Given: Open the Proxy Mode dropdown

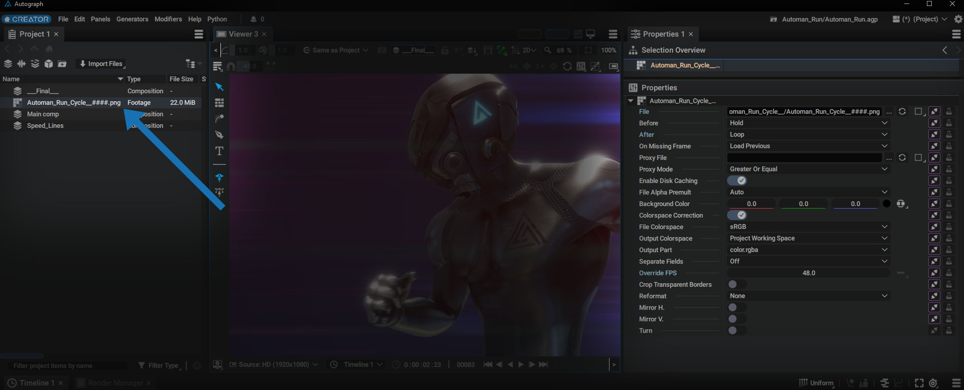Looking at the screenshot, I should click(x=808, y=169).
